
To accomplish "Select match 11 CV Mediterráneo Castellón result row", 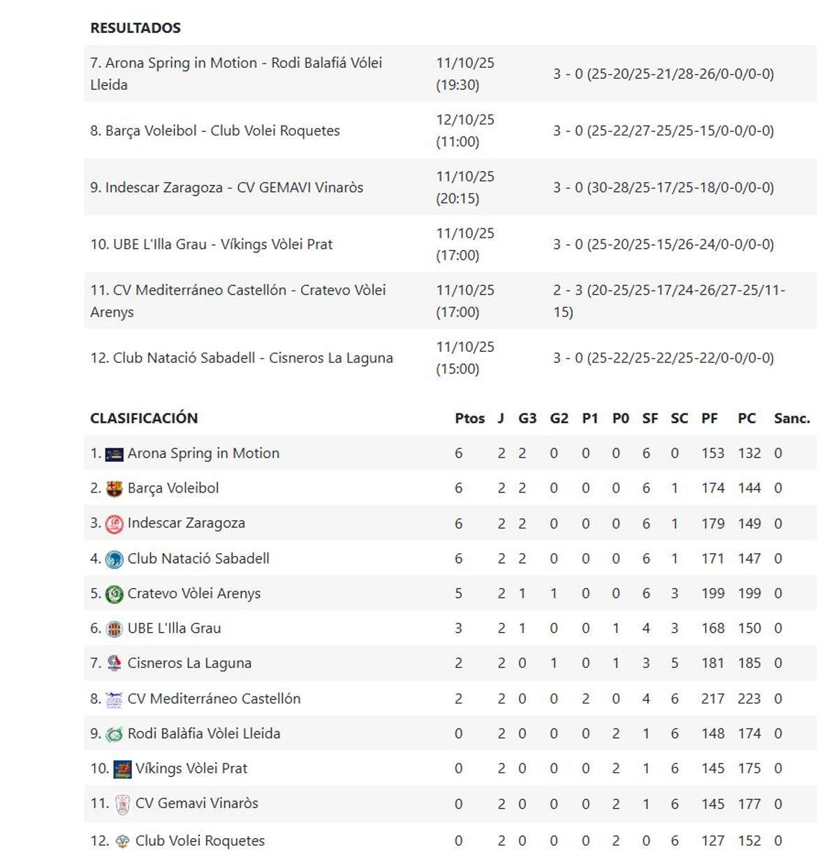I will click(x=237, y=300).
